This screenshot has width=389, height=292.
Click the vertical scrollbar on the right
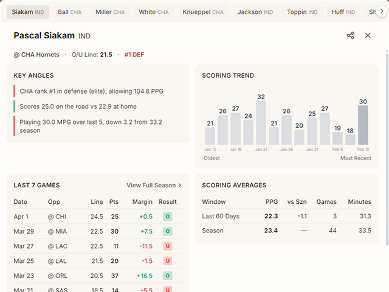387,149
